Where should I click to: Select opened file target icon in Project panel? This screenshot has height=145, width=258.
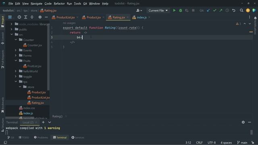(19, 17)
